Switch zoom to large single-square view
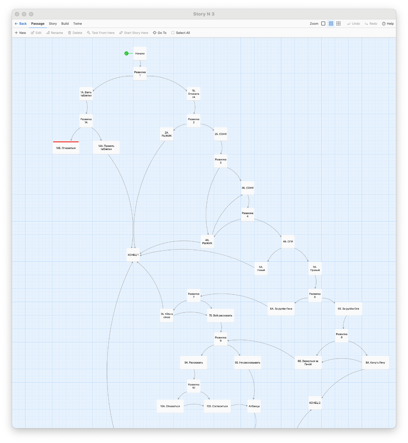 (323, 24)
